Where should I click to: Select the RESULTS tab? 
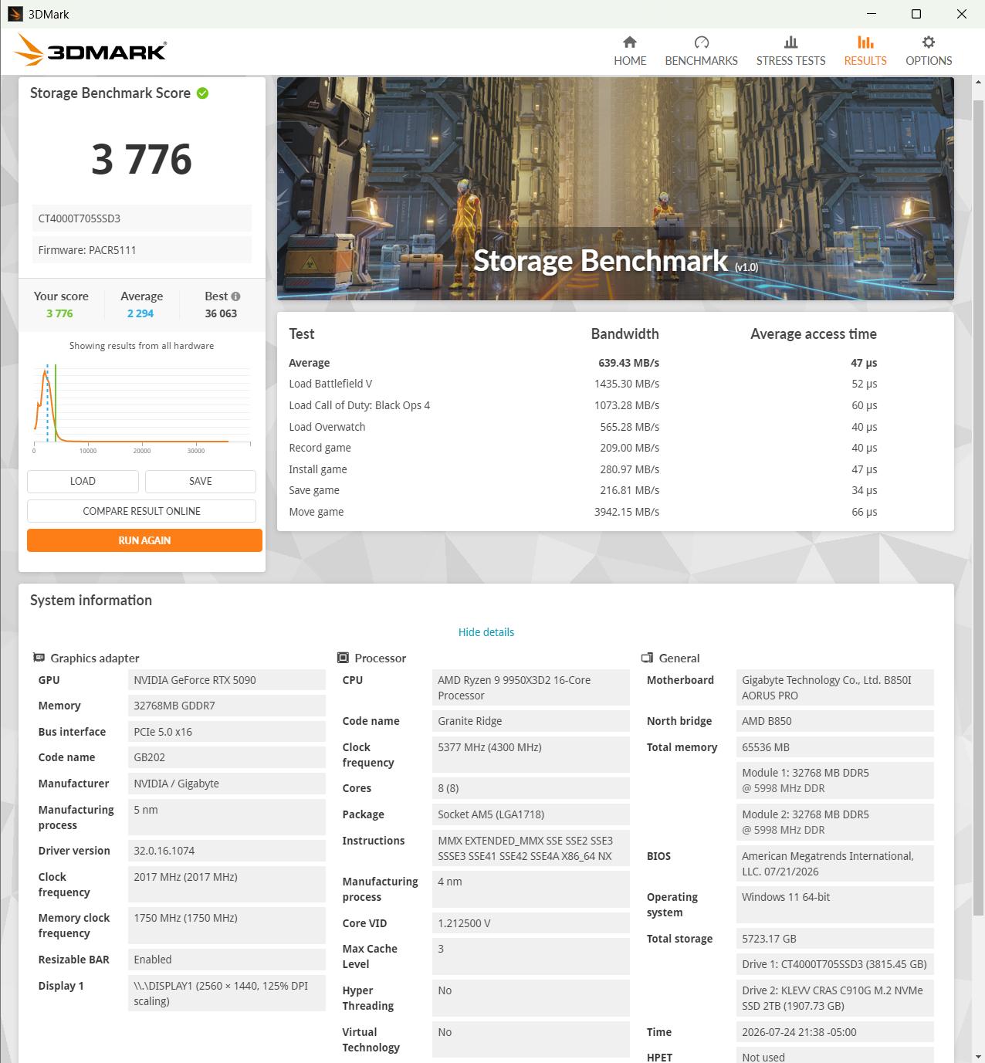tap(865, 51)
